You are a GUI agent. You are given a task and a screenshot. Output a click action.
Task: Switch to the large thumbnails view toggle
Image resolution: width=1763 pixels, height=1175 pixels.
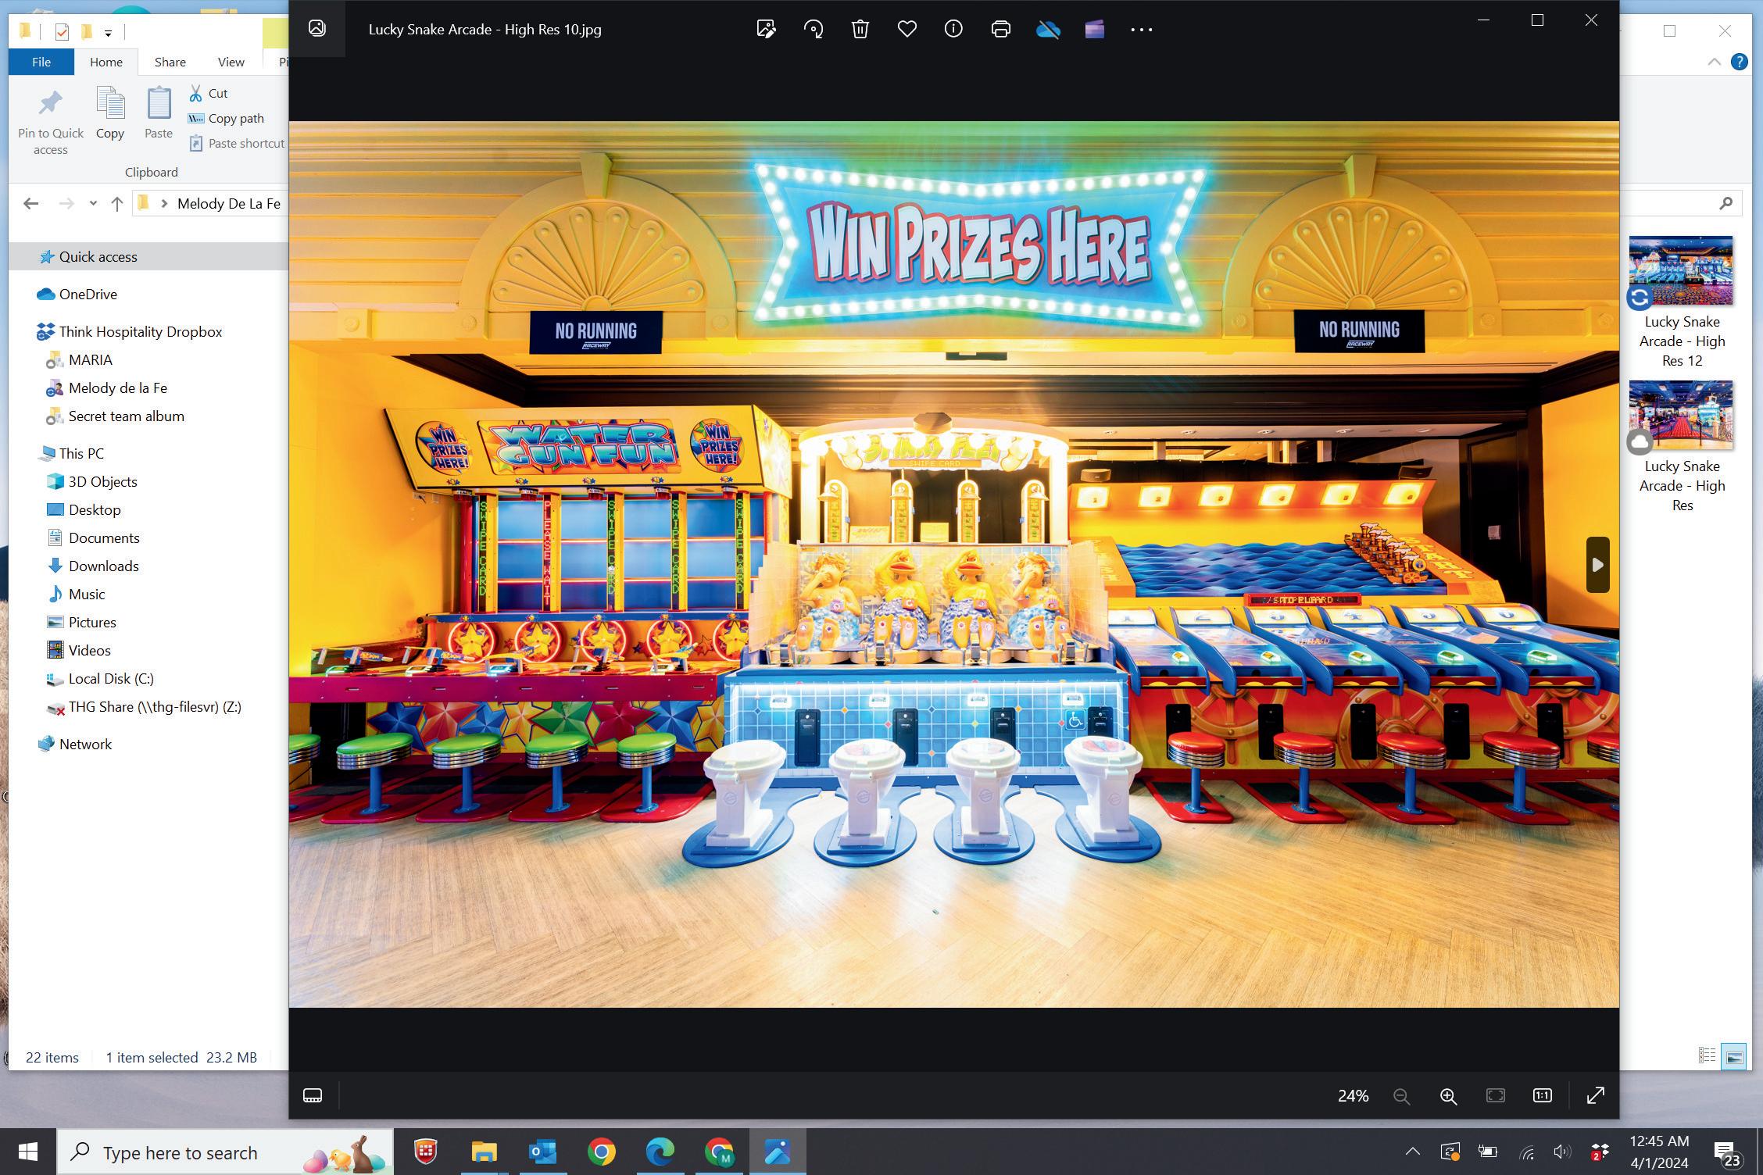click(x=1733, y=1057)
